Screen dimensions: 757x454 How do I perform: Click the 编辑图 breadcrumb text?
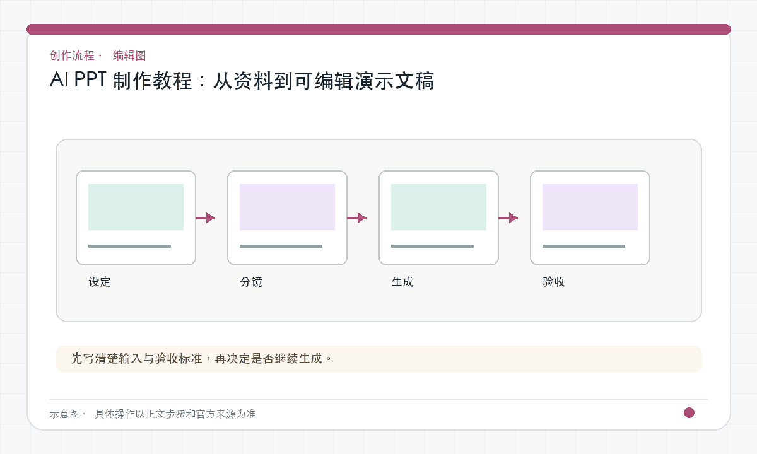coord(129,55)
